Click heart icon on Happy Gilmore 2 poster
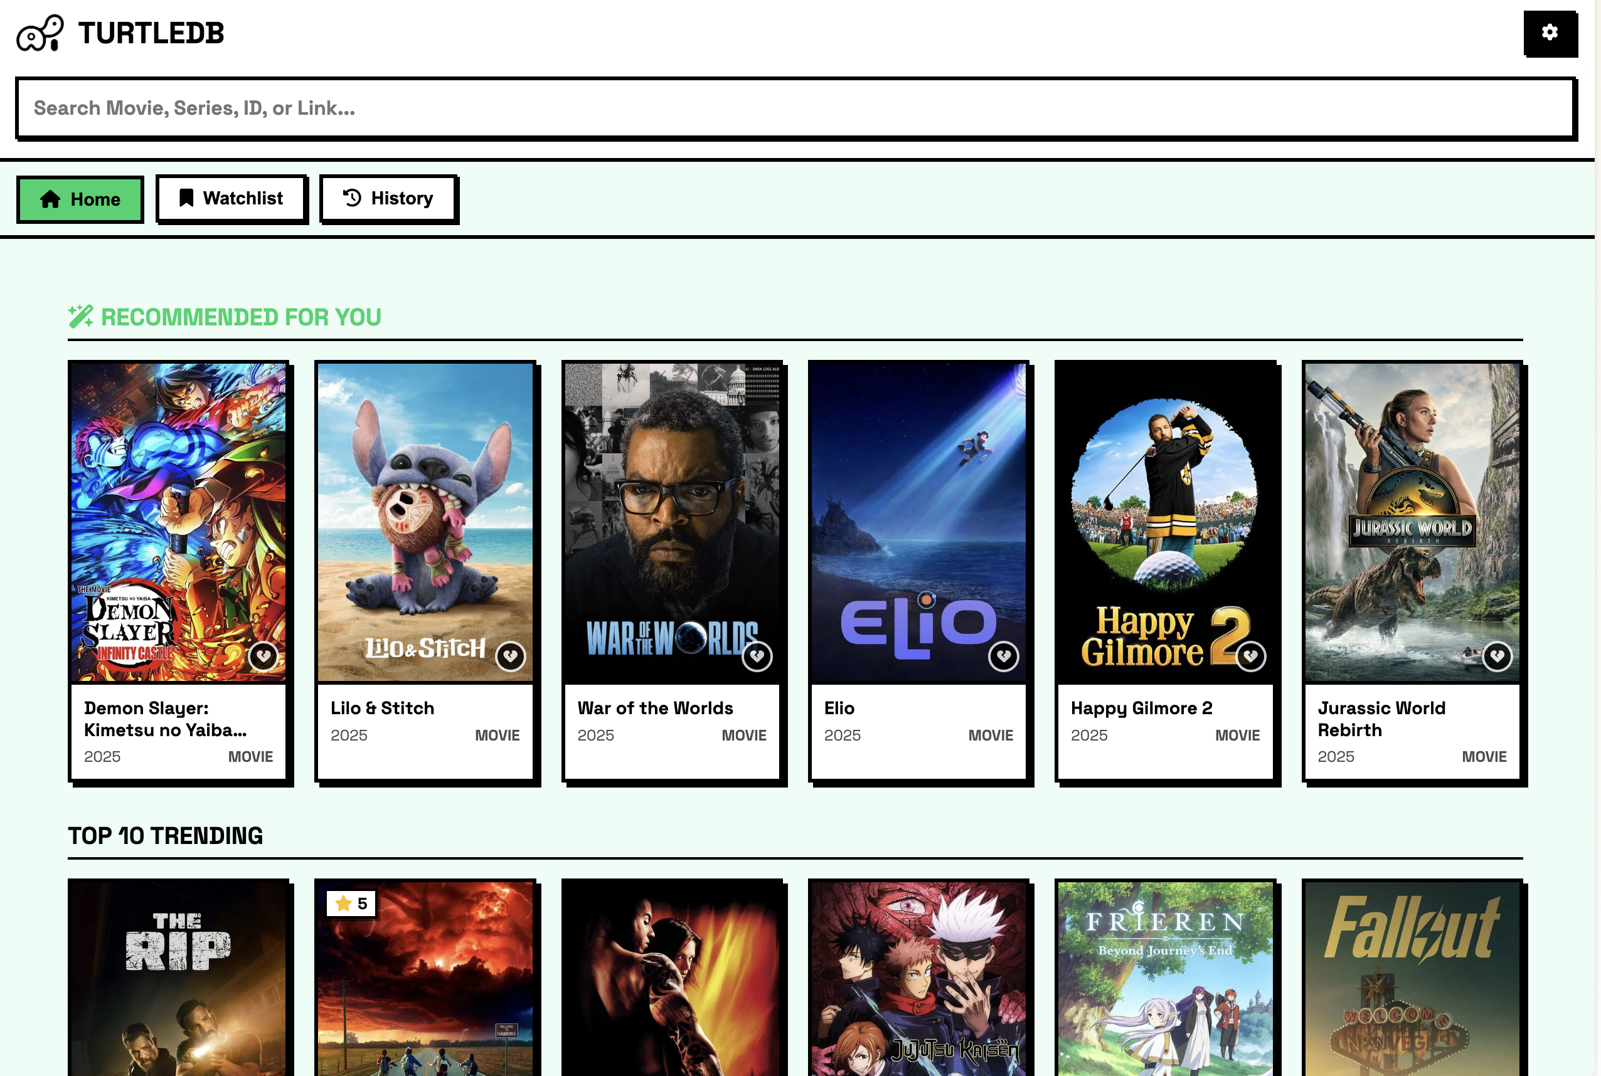Image resolution: width=1601 pixels, height=1076 pixels. pyautogui.click(x=1250, y=656)
